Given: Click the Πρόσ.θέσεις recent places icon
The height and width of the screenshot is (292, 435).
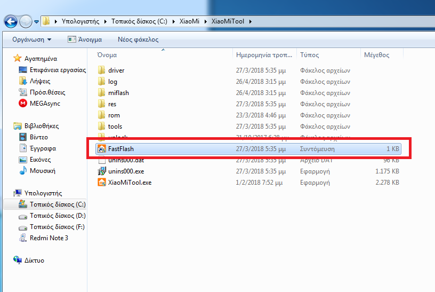Looking at the screenshot, I should tap(23, 92).
